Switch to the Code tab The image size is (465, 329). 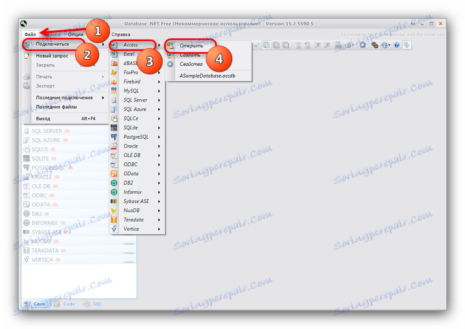(x=65, y=304)
